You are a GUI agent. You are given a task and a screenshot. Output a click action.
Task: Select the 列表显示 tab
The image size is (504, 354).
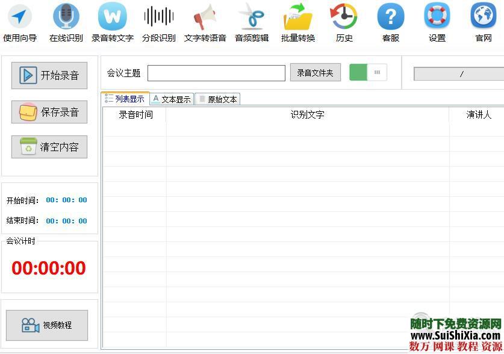[x=126, y=99]
